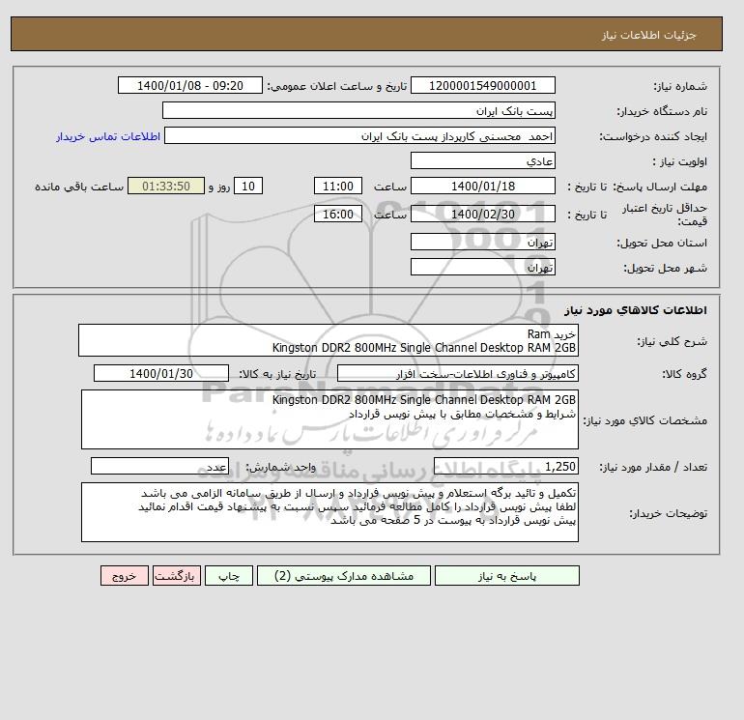Viewport: 744px width, 720px height.
Task: Click announcement date field 1400/01/08 - 09:20
Action: 189,85
